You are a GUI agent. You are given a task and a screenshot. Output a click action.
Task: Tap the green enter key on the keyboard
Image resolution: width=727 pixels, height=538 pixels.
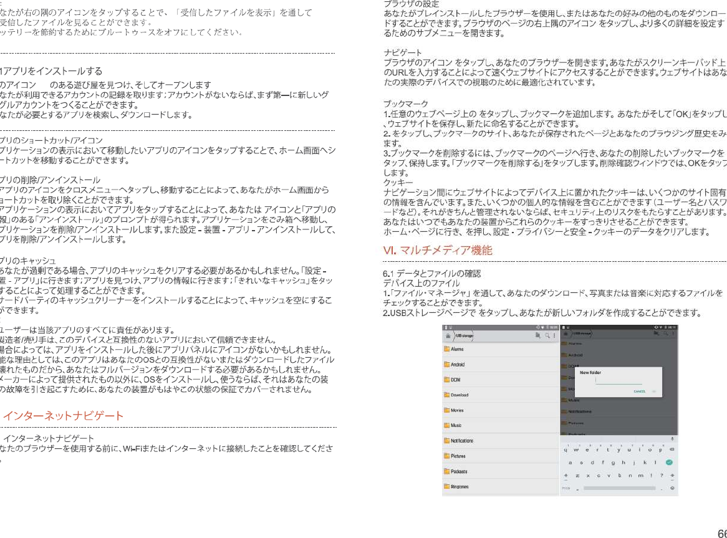(x=669, y=462)
